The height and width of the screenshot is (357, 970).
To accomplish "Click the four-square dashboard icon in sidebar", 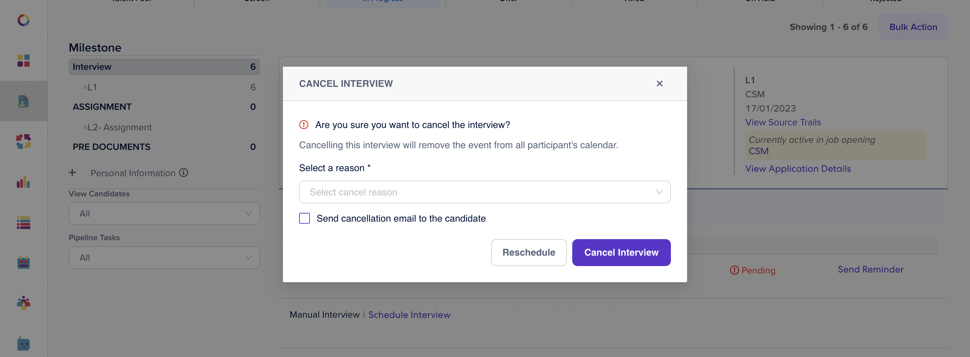I will [23, 61].
